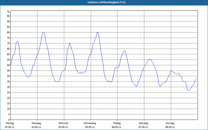Click the y-axis value 50

(8, 65)
